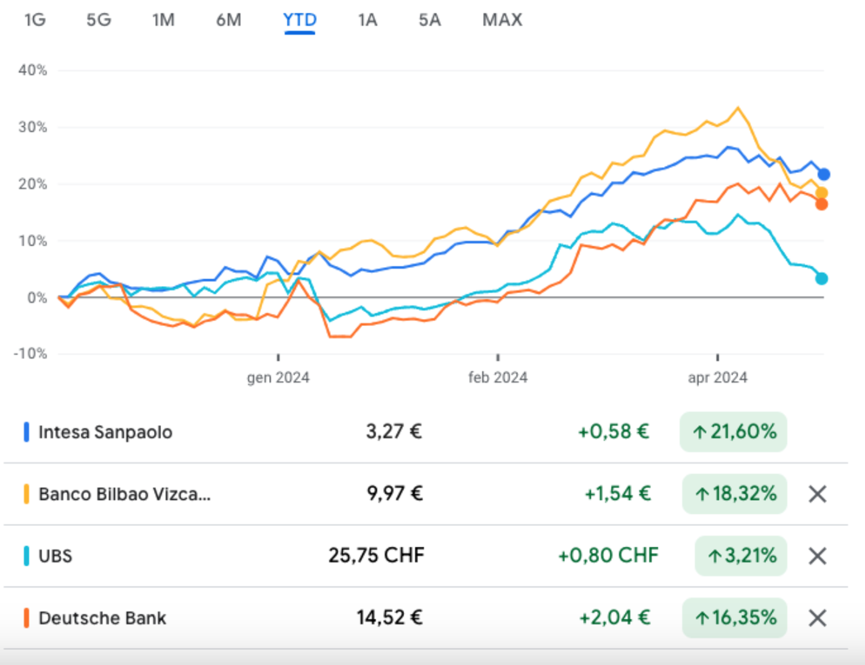Image resolution: width=865 pixels, height=665 pixels.
Task: Switch chart to 6M range
Action: pyautogui.click(x=229, y=20)
